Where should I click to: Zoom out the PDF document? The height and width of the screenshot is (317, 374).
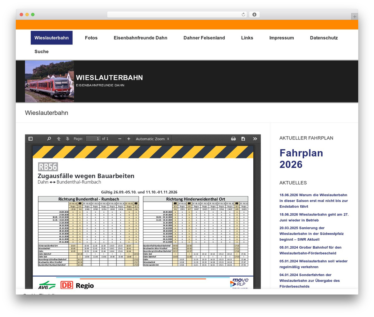click(120, 139)
